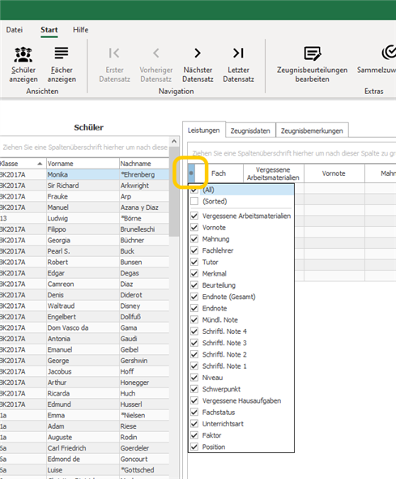The height and width of the screenshot is (479, 396).
Task: Toggle the Merkmal column checkbox
Action: [x=194, y=274]
